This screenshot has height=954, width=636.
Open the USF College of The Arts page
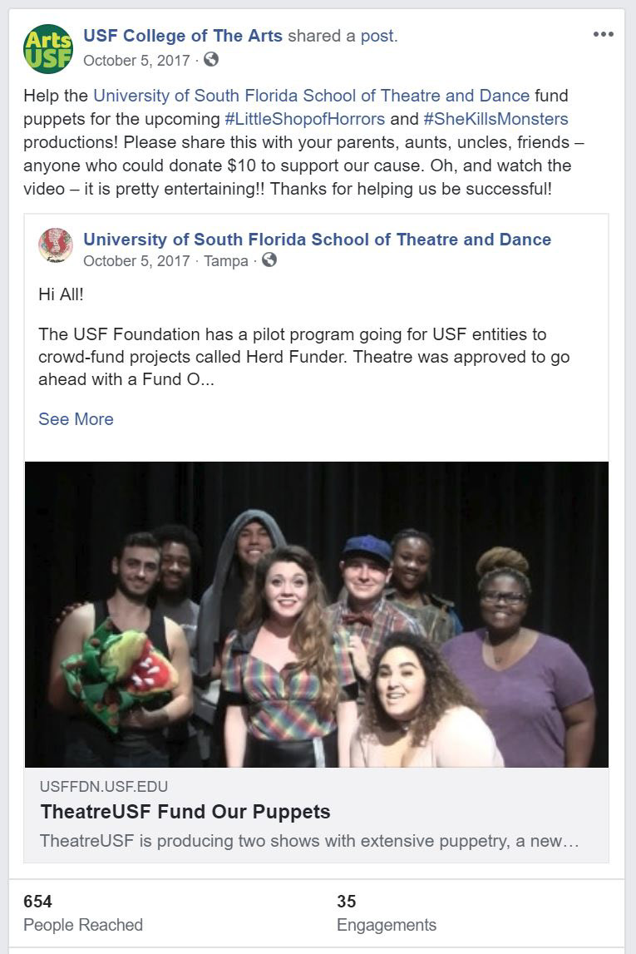[x=183, y=36]
